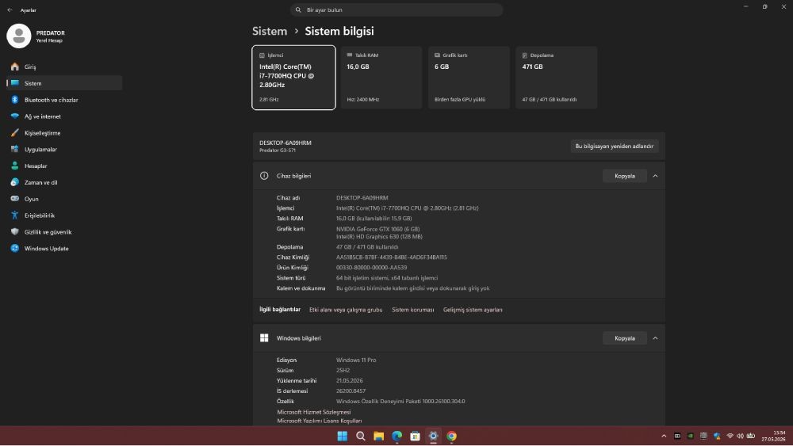Select the Oyun sidebar item
This screenshot has height=446, width=793.
[x=32, y=199]
